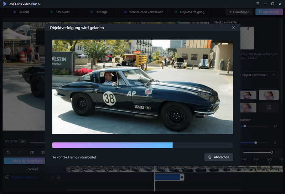Image resolution: width=285 pixels, height=194 pixels.
Task: Open the Objektverfolgung tab
Action: click(190, 12)
